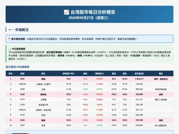Image resolution: width=179 pixels, height=134 pixels.
Task: Click the chart emoji icon in the report title
Action: pyautogui.click(x=66, y=12)
